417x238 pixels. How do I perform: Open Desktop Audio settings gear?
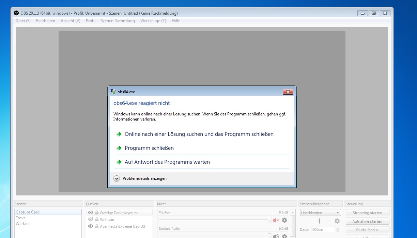click(284, 236)
